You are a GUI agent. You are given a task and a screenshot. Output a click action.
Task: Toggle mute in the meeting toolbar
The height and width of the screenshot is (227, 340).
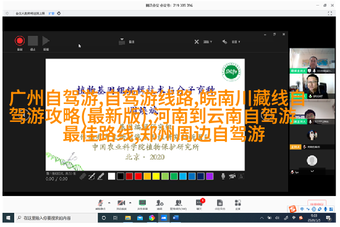(100, 205)
